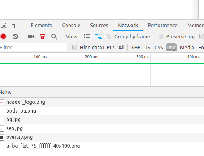Activate the inspect element picker icon
Screen dimensions: 204x156
[4, 26]
